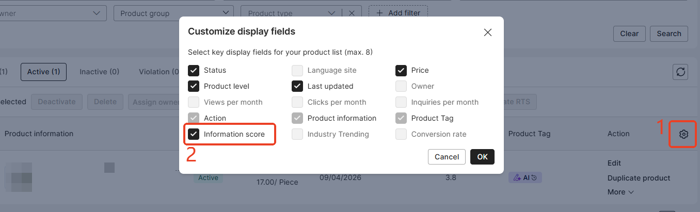Switch to the Active (1) tab
This screenshot has height=212, width=700.
pos(44,72)
